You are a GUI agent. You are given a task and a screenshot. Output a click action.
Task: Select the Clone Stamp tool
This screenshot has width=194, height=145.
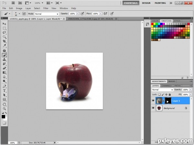[x=4, y=59]
